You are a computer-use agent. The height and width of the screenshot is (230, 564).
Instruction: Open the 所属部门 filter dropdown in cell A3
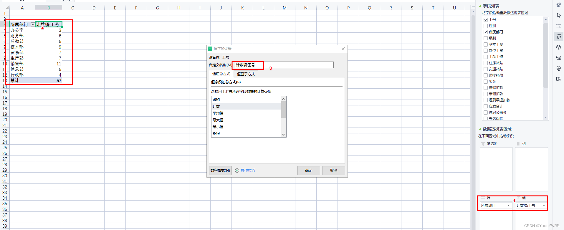coord(33,25)
